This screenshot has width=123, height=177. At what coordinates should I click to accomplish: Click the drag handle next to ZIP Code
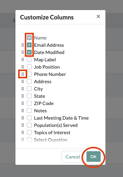click(x=23, y=103)
